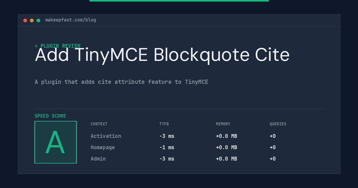The width and height of the screenshot is (358, 188).
Task: Click the Homepage TTFB value -1 ms
Action: click(167, 147)
